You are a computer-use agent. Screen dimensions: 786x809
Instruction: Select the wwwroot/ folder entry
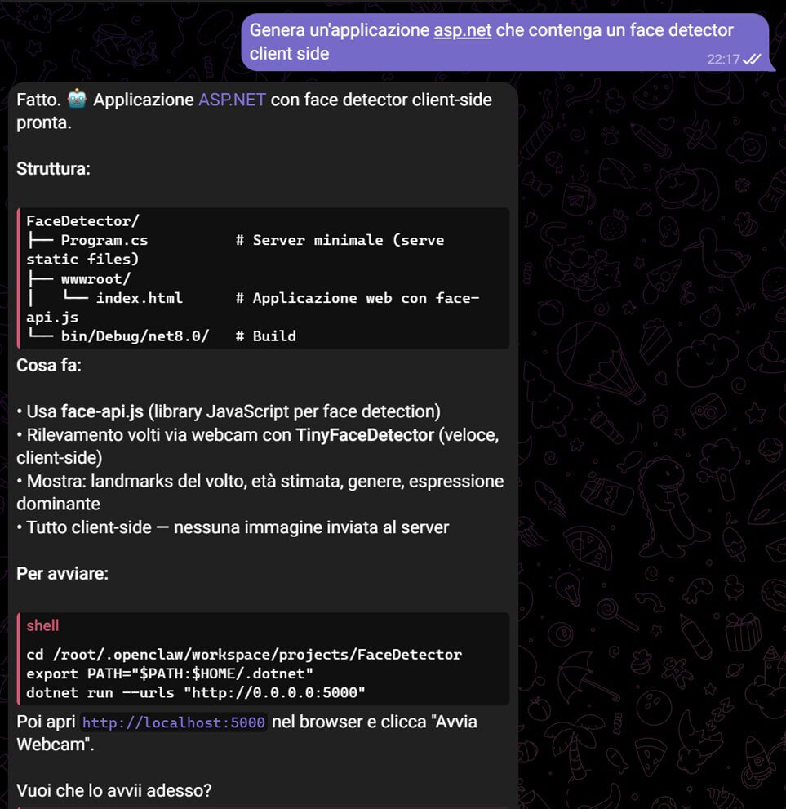tap(95, 278)
